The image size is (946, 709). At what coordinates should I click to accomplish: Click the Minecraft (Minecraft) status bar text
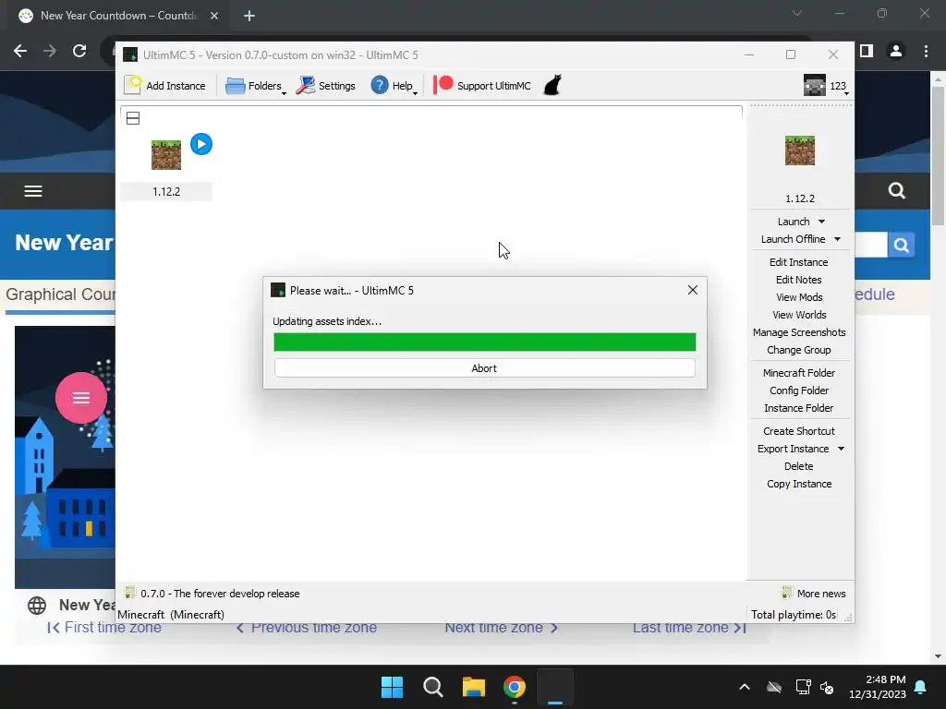tap(171, 614)
